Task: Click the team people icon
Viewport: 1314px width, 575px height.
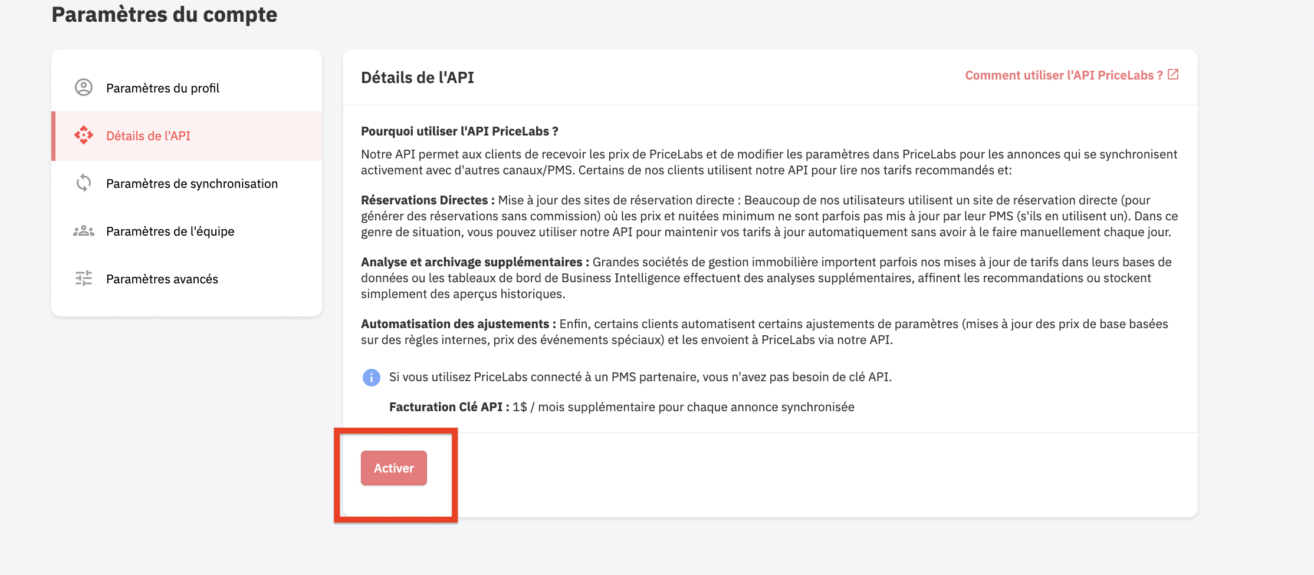Action: pos(84,231)
